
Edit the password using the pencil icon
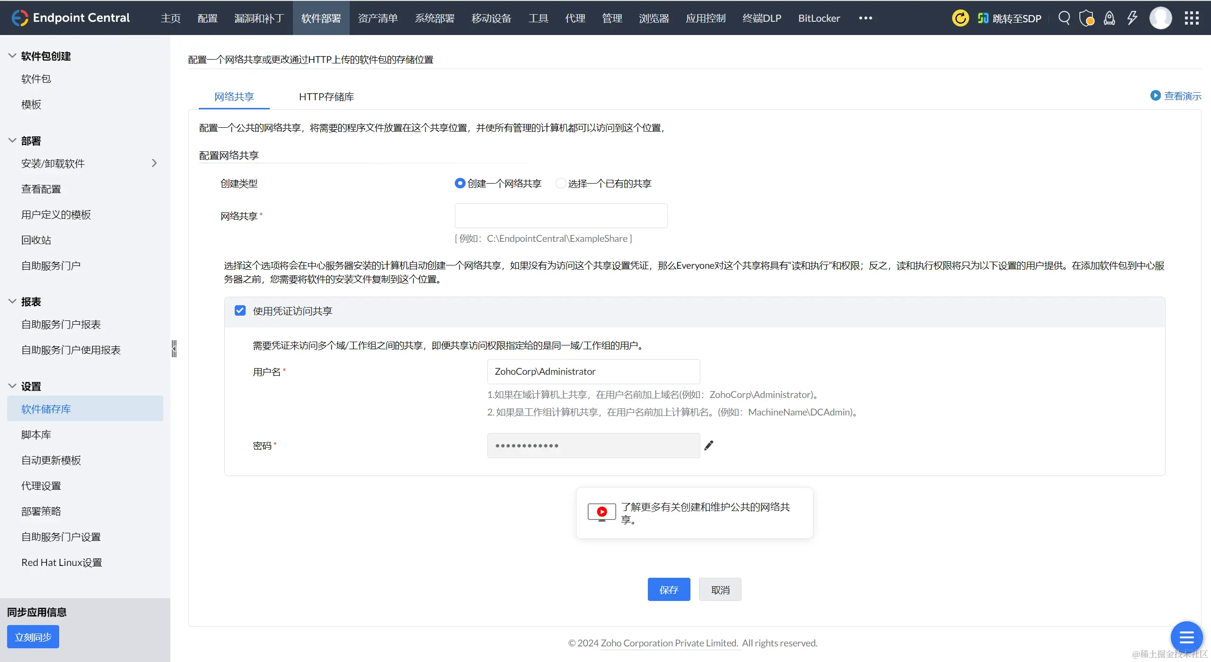708,445
